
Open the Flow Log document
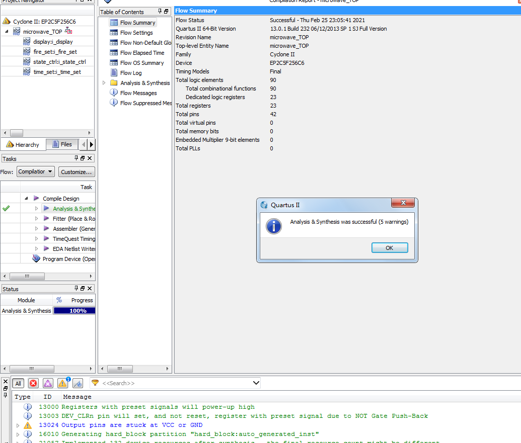(130, 73)
